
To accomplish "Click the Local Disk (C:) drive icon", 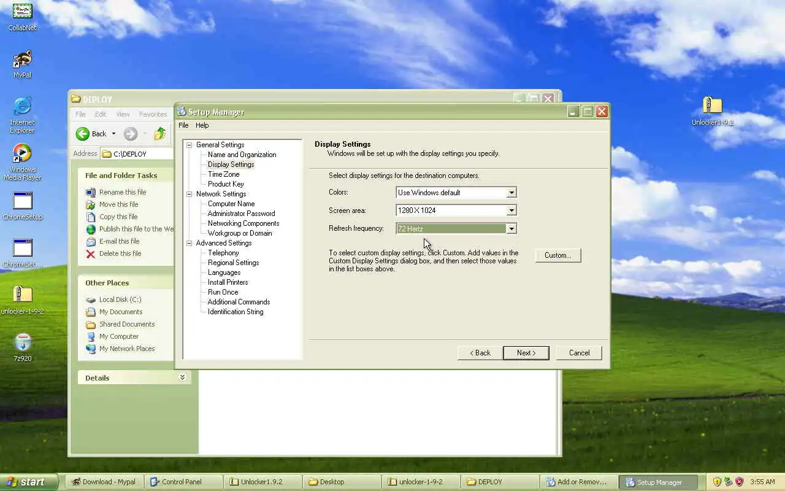I will [x=91, y=300].
